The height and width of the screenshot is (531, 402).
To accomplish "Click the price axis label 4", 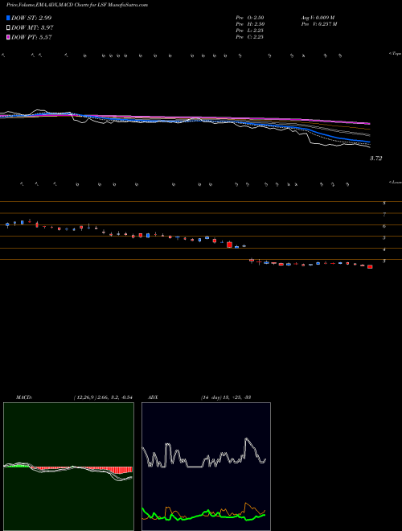I will point(384,250).
